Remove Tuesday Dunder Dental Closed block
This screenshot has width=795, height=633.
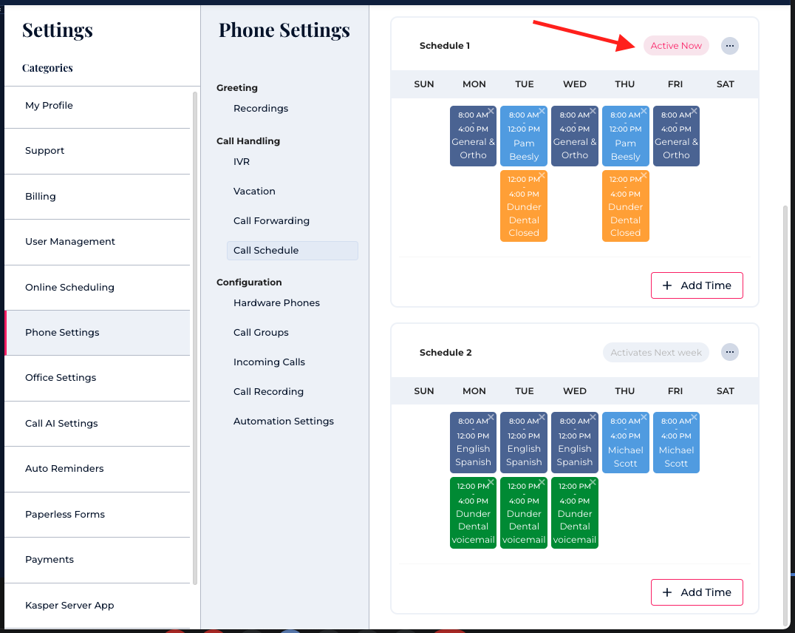click(x=542, y=175)
